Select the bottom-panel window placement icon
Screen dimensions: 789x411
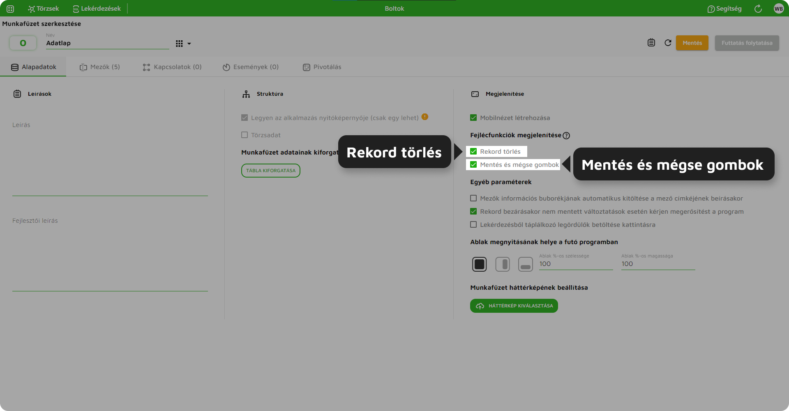pyautogui.click(x=526, y=264)
